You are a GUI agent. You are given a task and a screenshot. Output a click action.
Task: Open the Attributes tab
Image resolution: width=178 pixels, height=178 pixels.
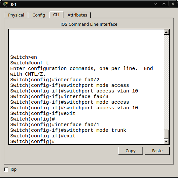tap(77, 15)
